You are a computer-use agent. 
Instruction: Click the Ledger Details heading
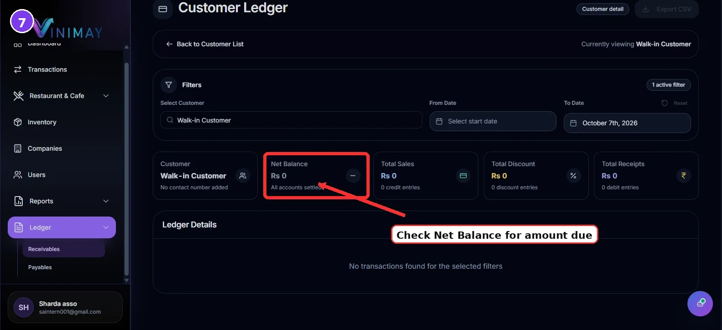190,225
